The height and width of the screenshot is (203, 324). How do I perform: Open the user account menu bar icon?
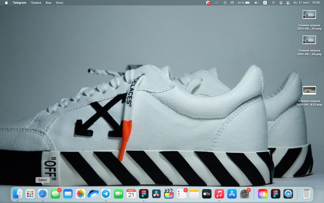(x=281, y=3)
